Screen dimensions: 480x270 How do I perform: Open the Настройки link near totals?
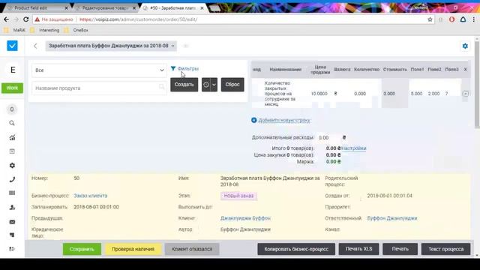[x=353, y=148]
